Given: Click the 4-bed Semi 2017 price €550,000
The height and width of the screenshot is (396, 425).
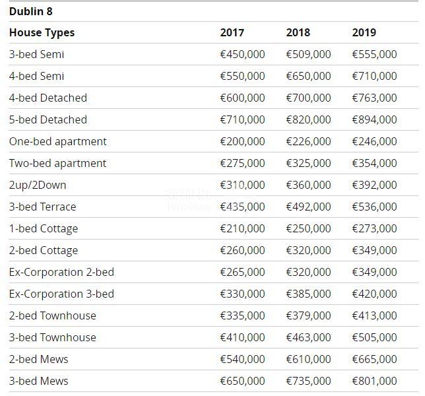Looking at the screenshot, I should (242, 76).
